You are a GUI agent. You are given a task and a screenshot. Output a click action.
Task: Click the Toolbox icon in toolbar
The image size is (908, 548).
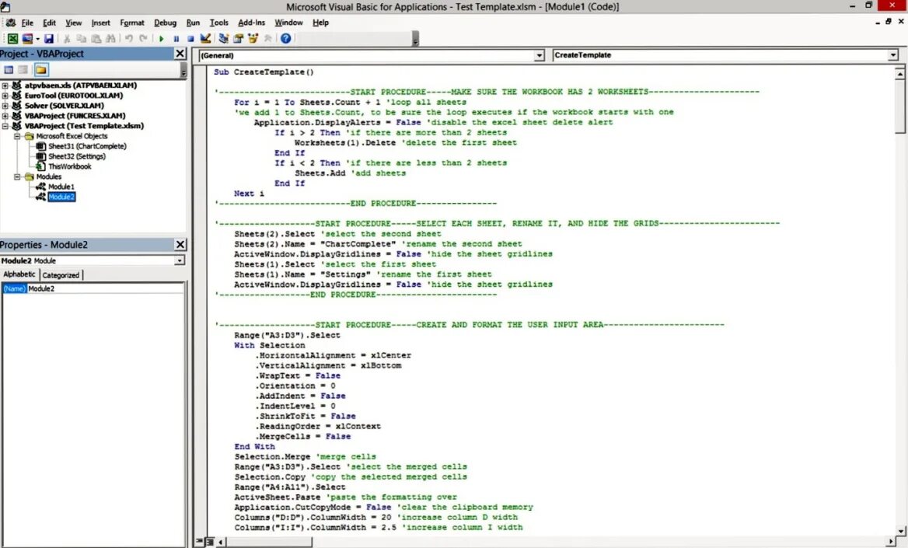click(x=267, y=38)
